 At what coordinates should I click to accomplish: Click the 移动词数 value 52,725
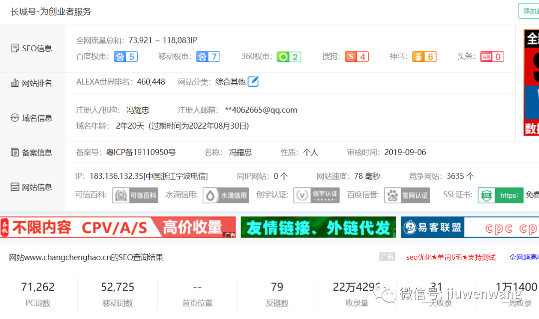(118, 287)
